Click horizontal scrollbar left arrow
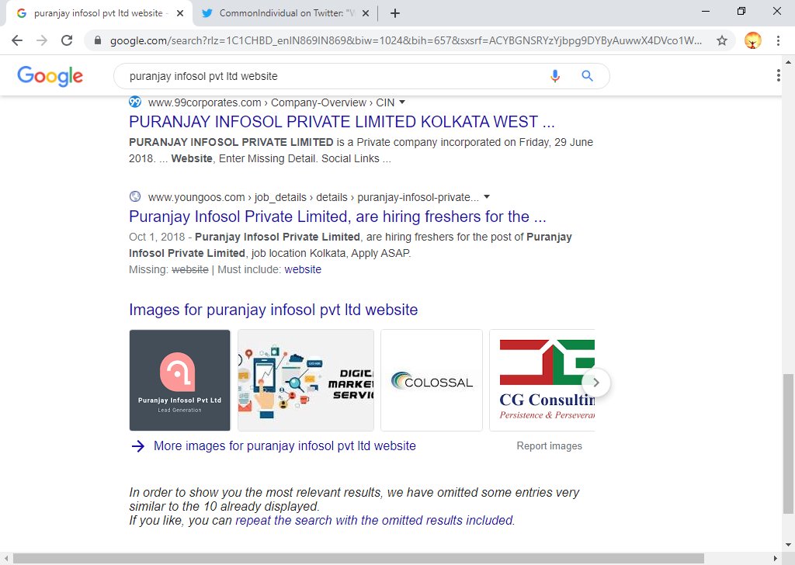Screen dimensions: 795x565 click(5, 559)
